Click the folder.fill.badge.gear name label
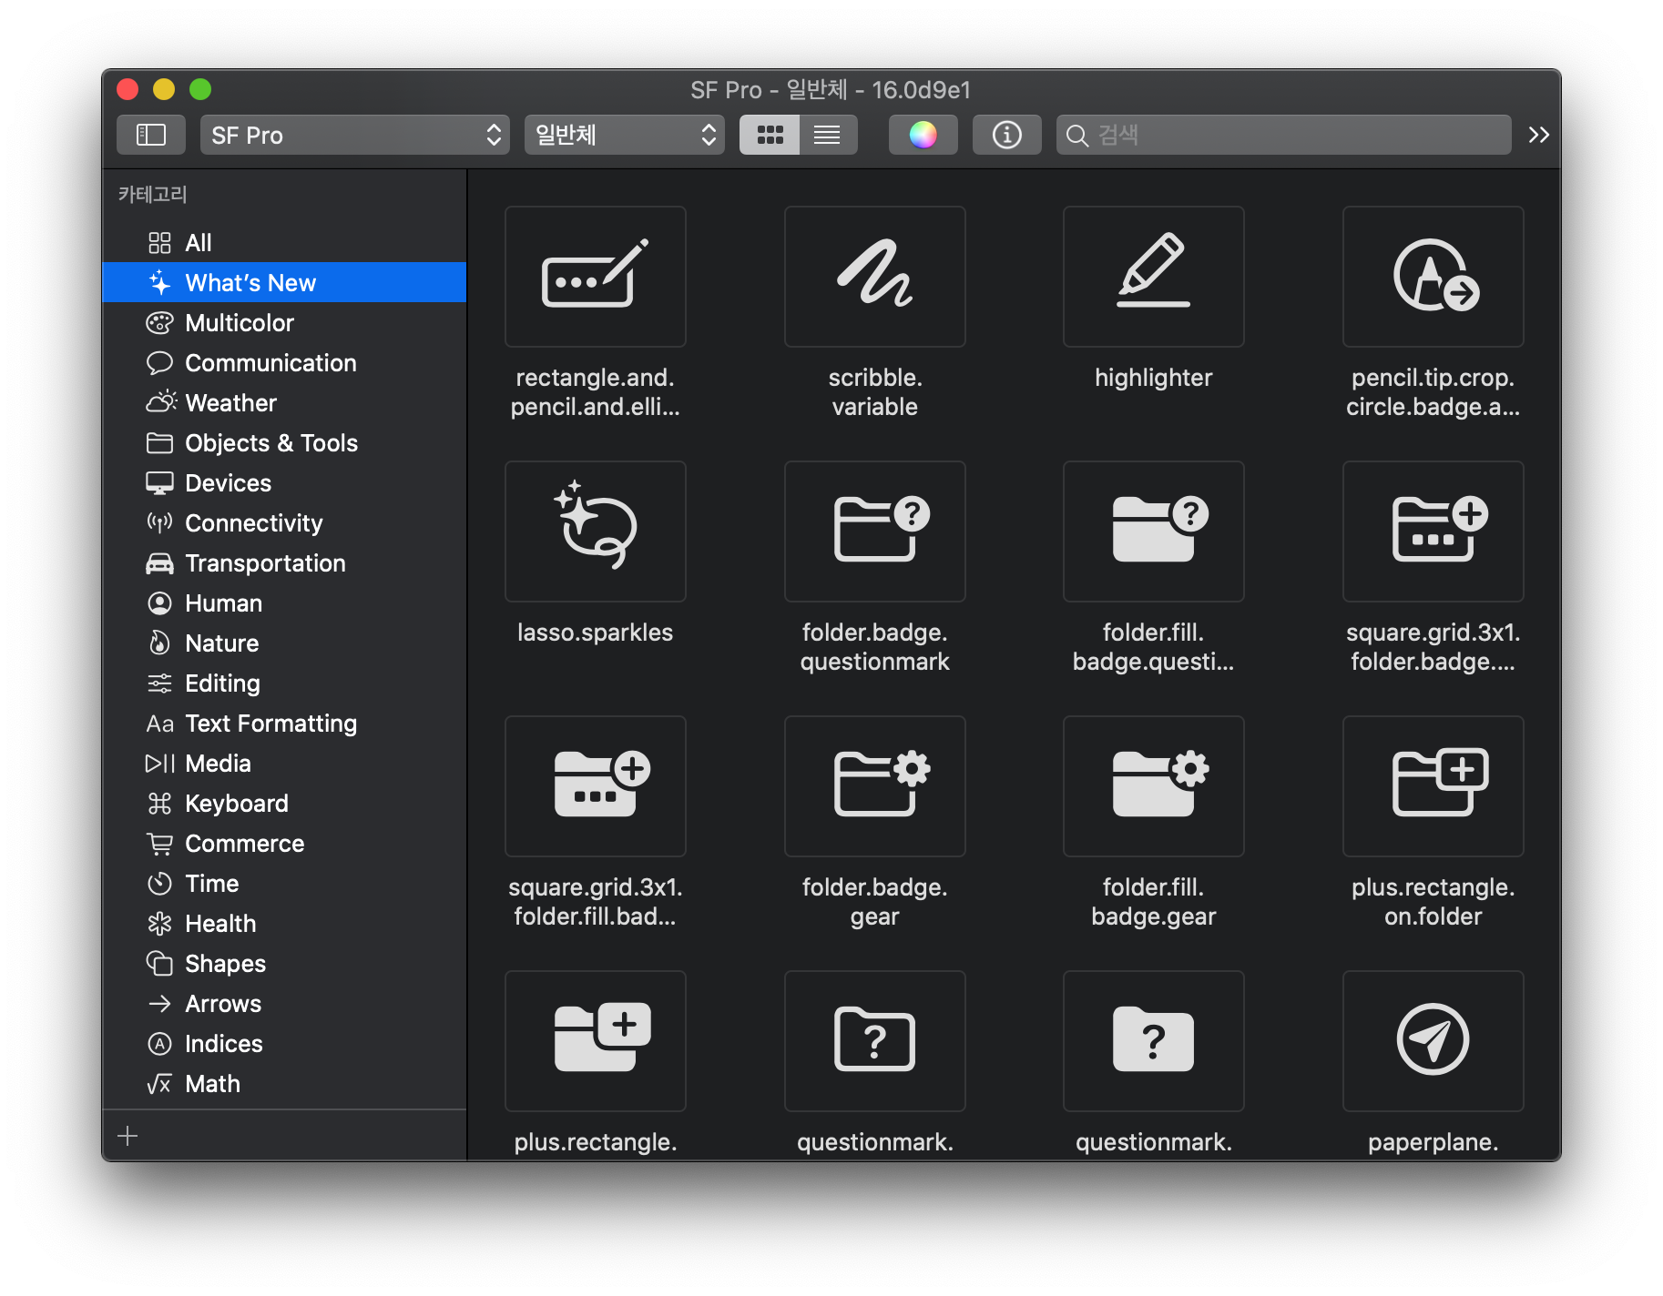Image resolution: width=1663 pixels, height=1296 pixels. [1154, 902]
